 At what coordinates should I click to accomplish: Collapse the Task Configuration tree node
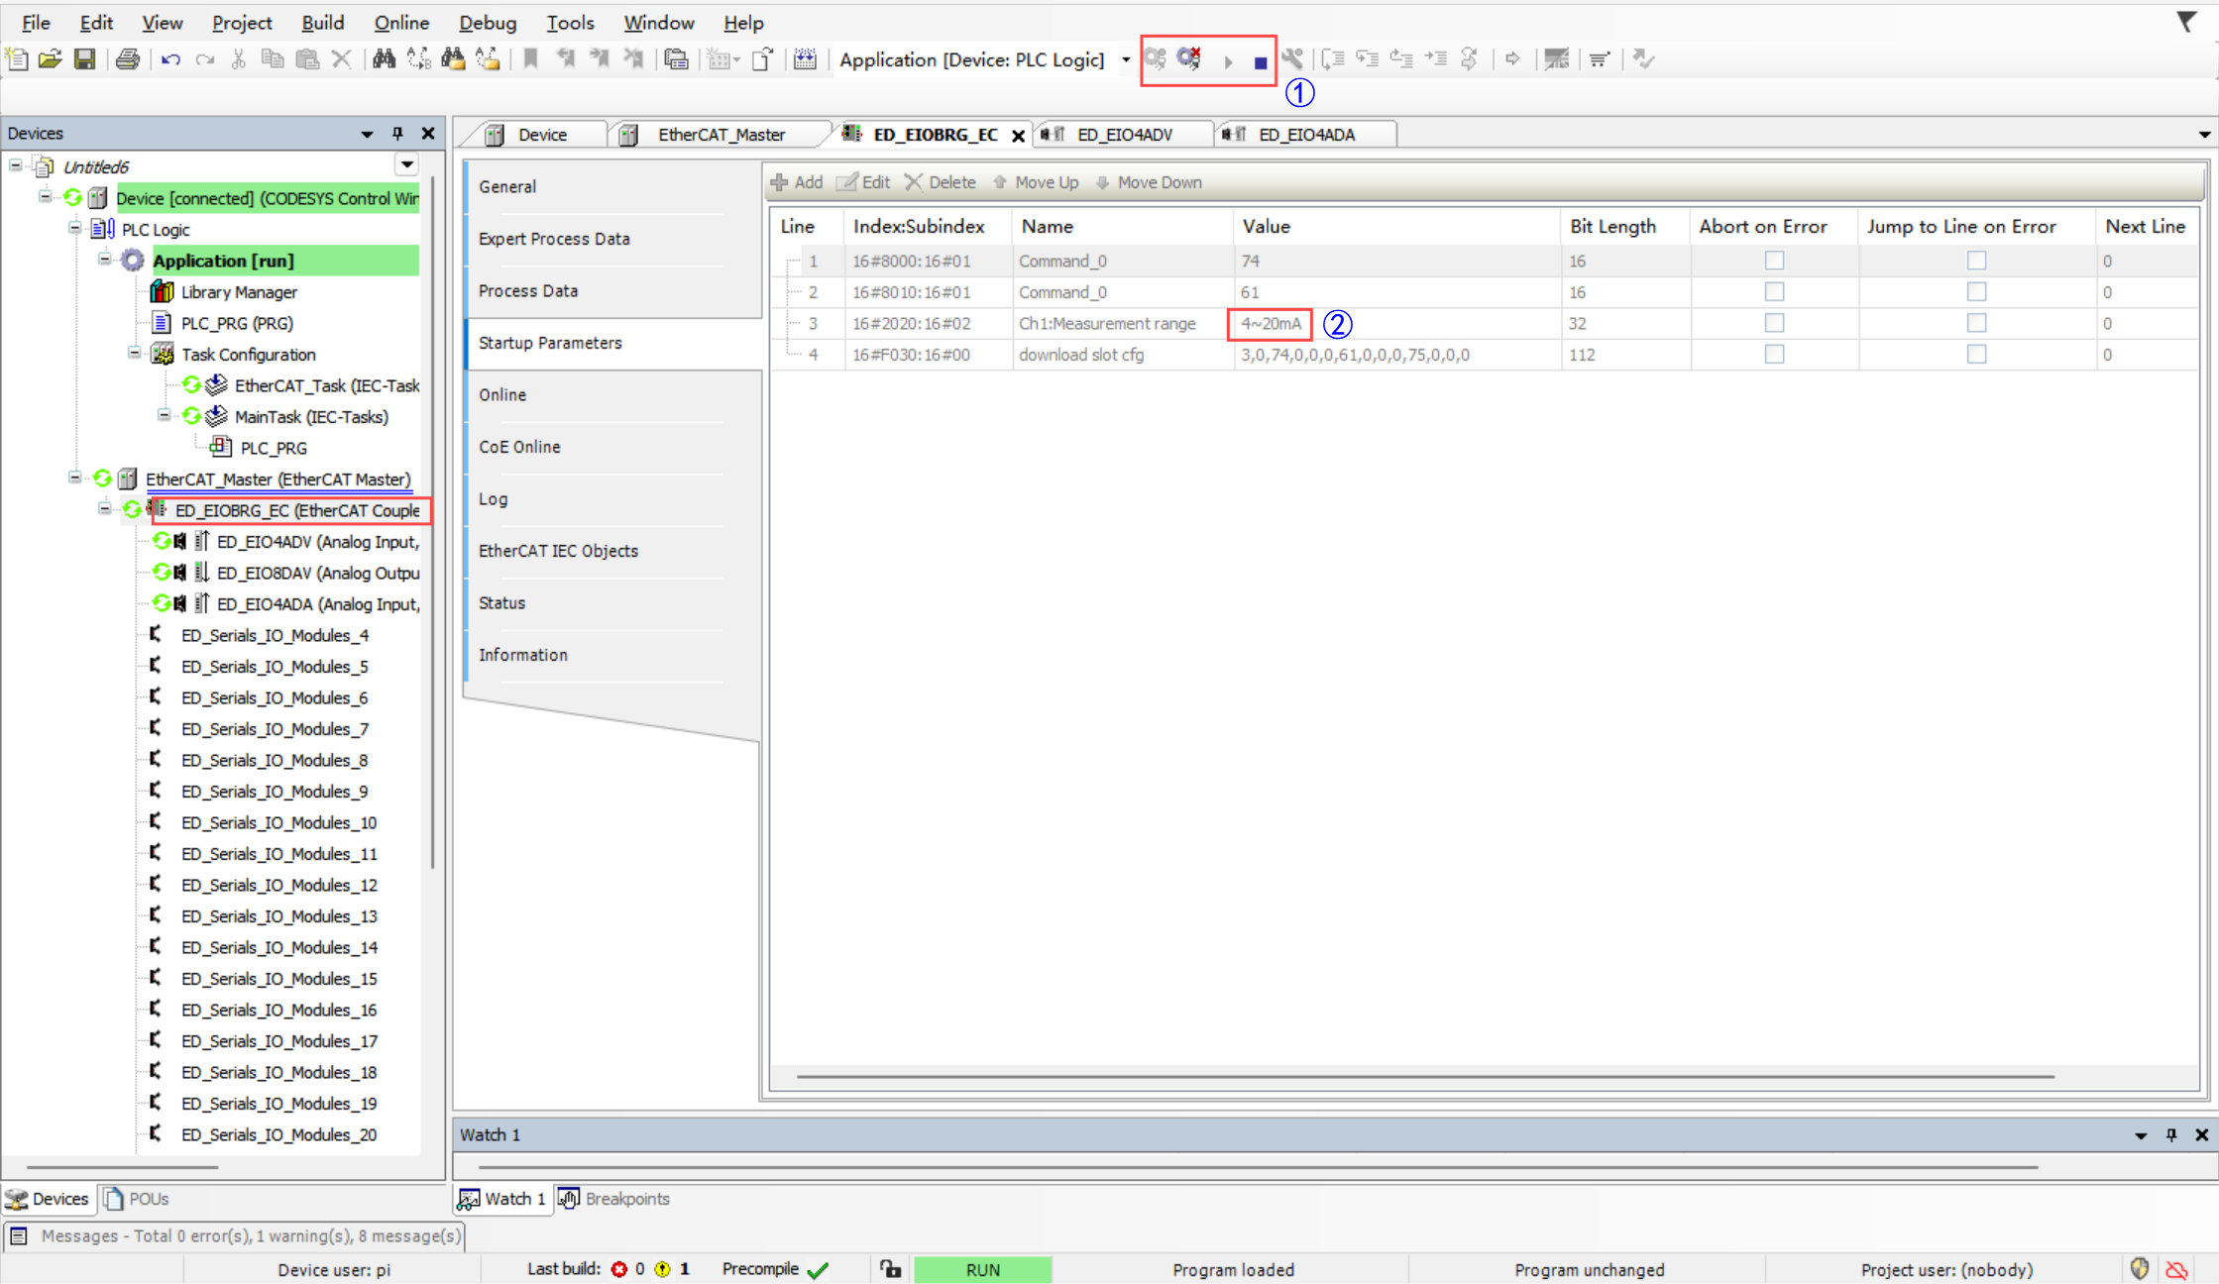point(135,354)
